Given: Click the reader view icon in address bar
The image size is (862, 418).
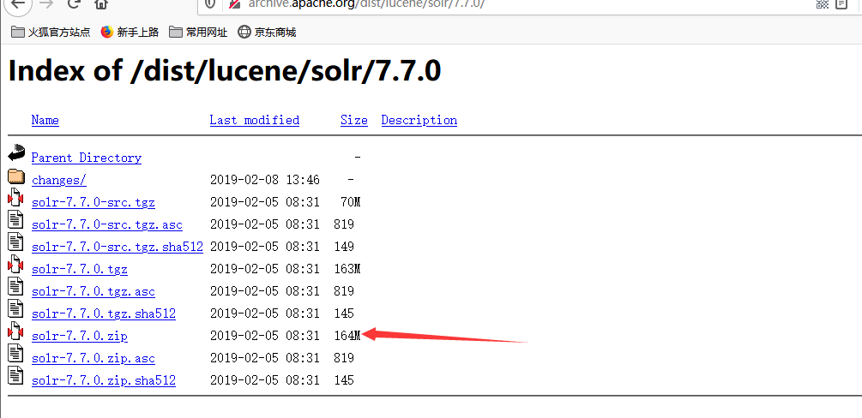Looking at the screenshot, I should tap(841, 3).
